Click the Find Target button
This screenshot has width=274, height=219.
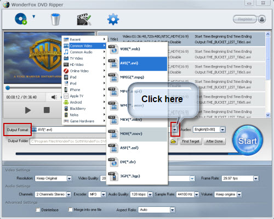(x=191, y=141)
